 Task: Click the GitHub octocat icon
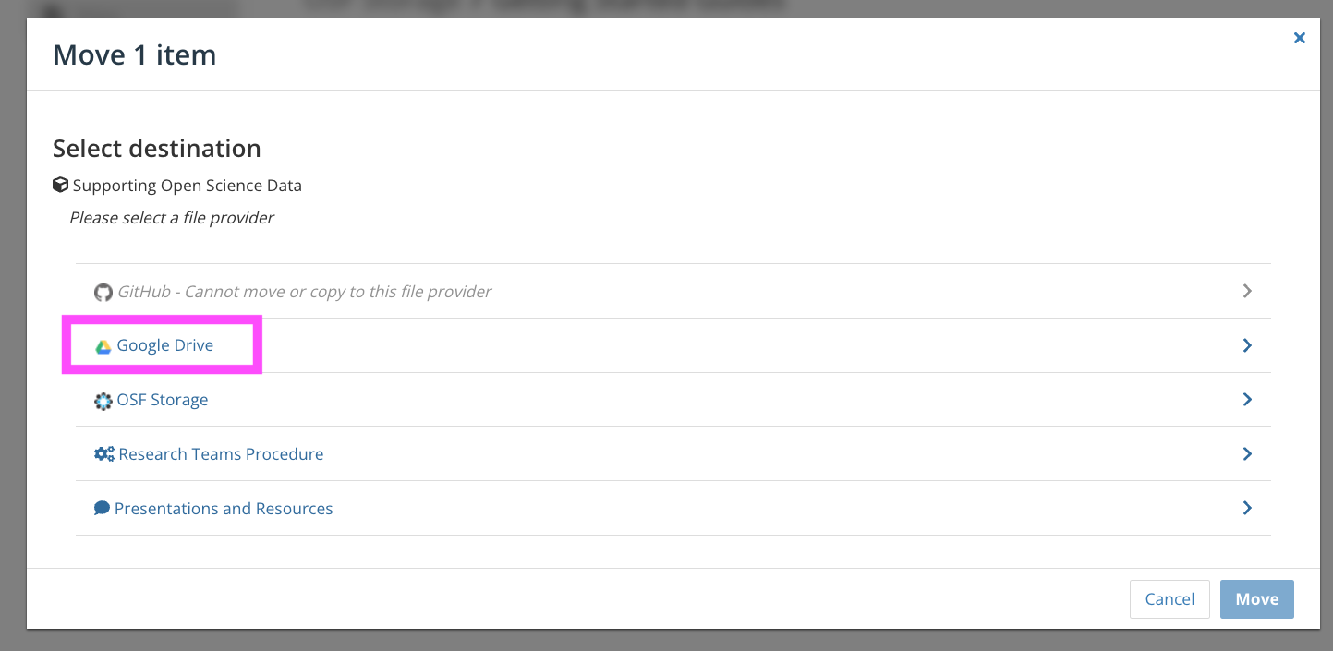103,292
